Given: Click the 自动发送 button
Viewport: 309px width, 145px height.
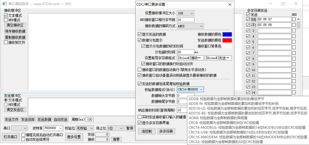Looking at the screenshot, I should click(x=61, y=119).
